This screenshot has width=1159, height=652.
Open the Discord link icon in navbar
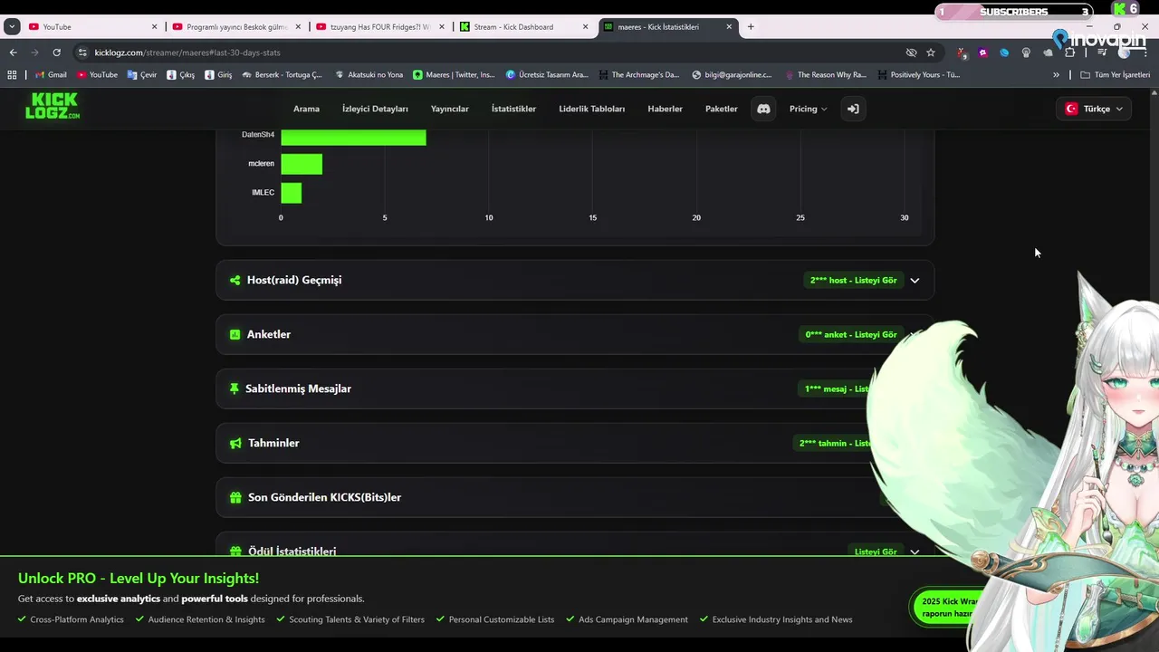(763, 109)
